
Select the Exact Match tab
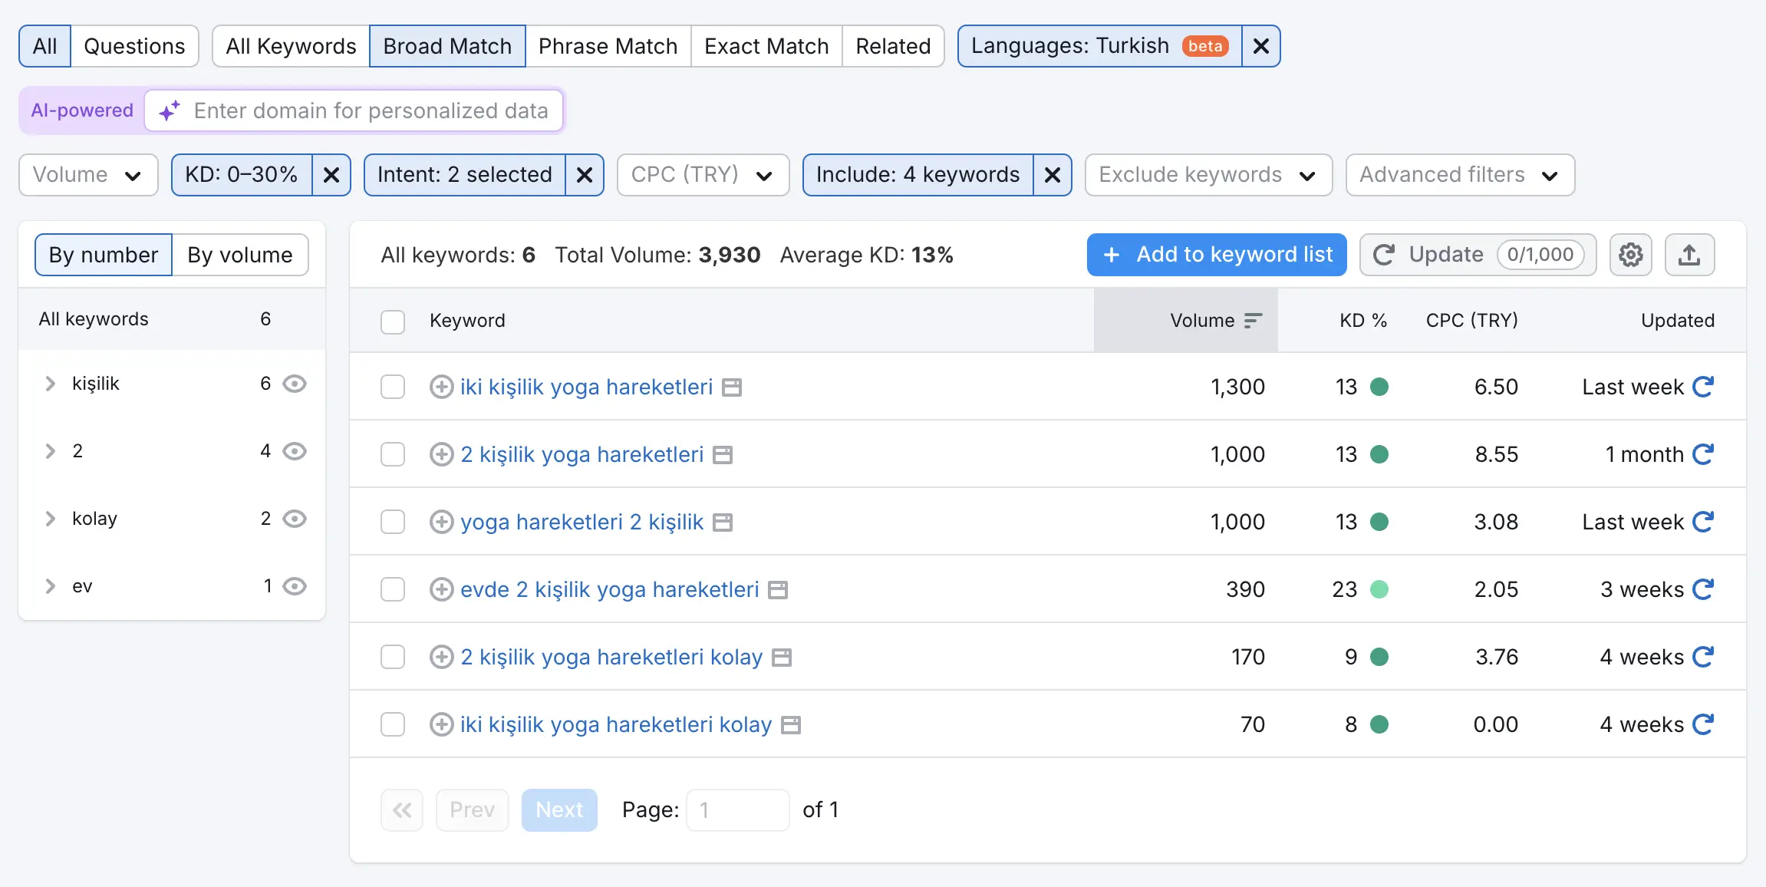766,46
